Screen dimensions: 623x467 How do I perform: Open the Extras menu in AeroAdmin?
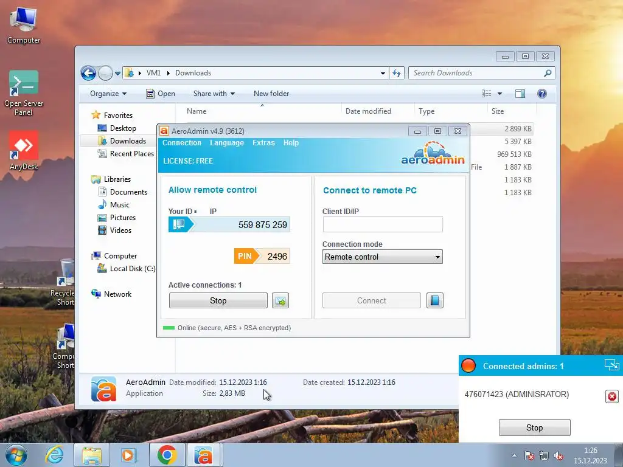click(263, 142)
